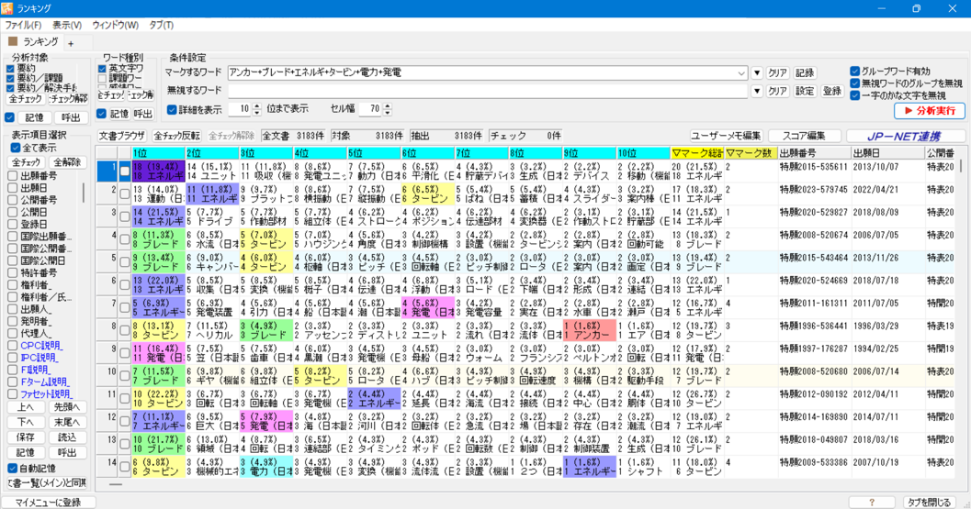Select the red アンカー cell in row 8
This screenshot has width=971, height=509.
pos(589,330)
